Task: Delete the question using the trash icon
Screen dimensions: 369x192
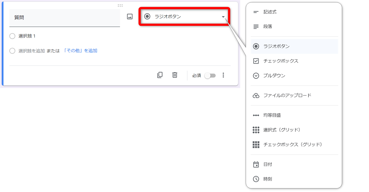Action: click(x=175, y=75)
